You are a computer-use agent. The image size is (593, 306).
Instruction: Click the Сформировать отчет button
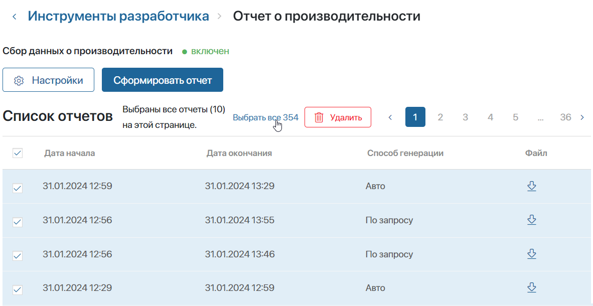[x=162, y=80]
